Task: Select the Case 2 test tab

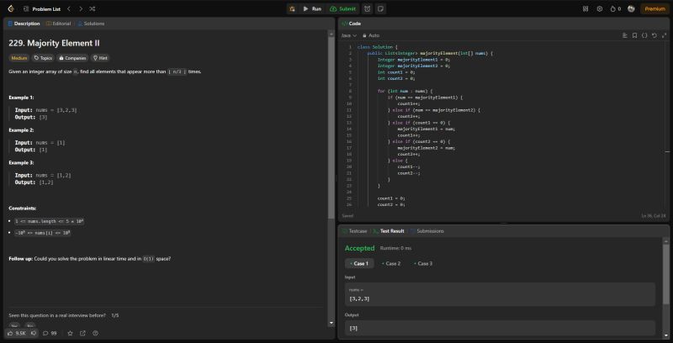Action: [x=391, y=263]
